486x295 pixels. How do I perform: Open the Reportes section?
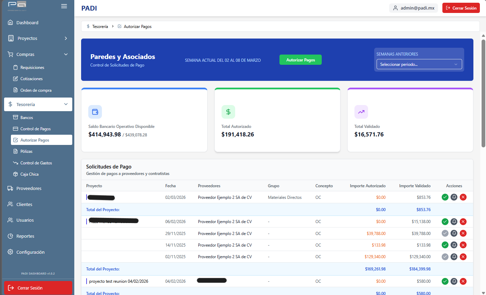click(x=25, y=236)
